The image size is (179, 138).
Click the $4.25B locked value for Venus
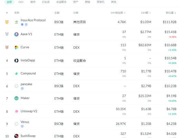pos(171,124)
